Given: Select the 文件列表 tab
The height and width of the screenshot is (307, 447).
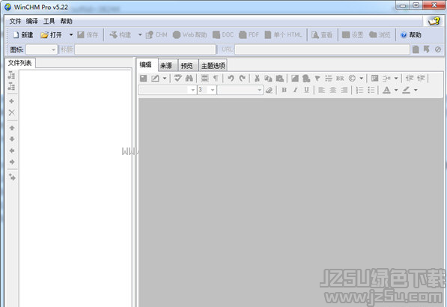Looking at the screenshot, I should pyautogui.click(x=20, y=63).
